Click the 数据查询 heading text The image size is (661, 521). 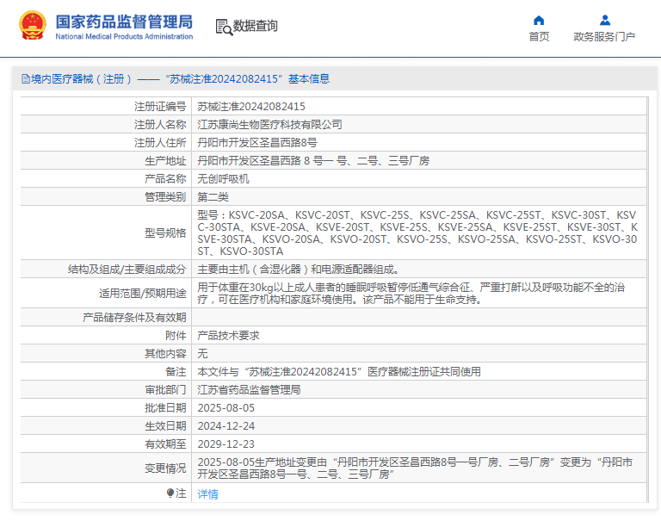(x=256, y=26)
